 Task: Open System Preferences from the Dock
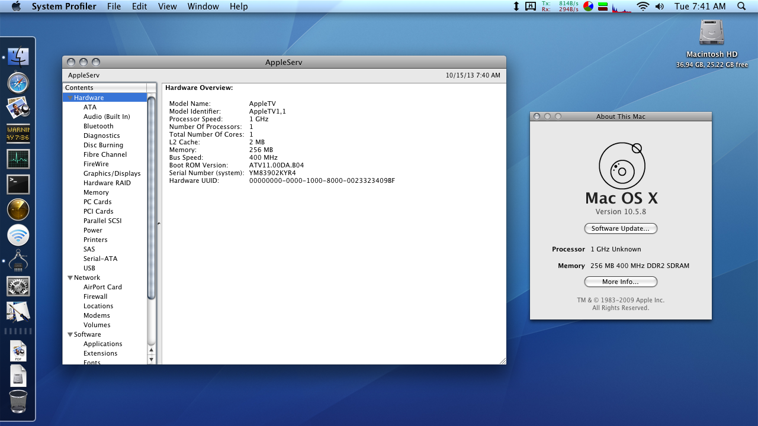[x=18, y=286]
